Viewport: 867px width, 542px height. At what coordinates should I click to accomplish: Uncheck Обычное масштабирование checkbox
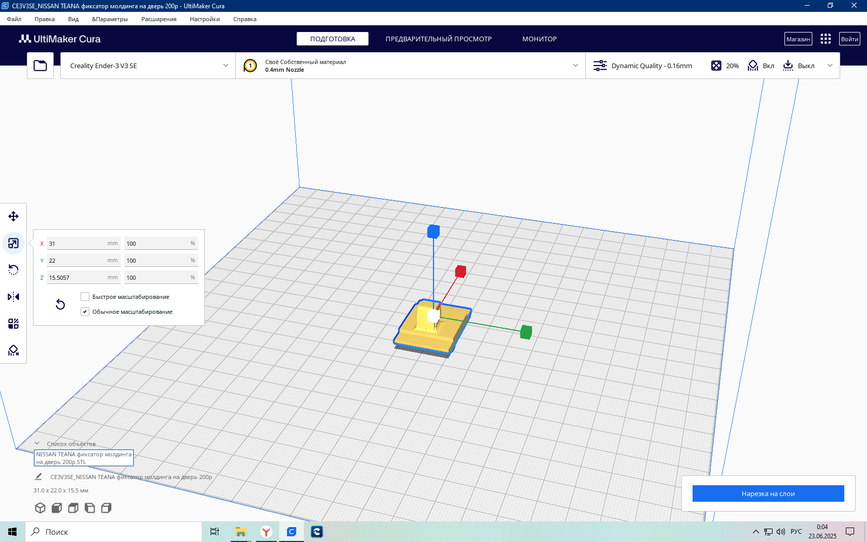85,312
